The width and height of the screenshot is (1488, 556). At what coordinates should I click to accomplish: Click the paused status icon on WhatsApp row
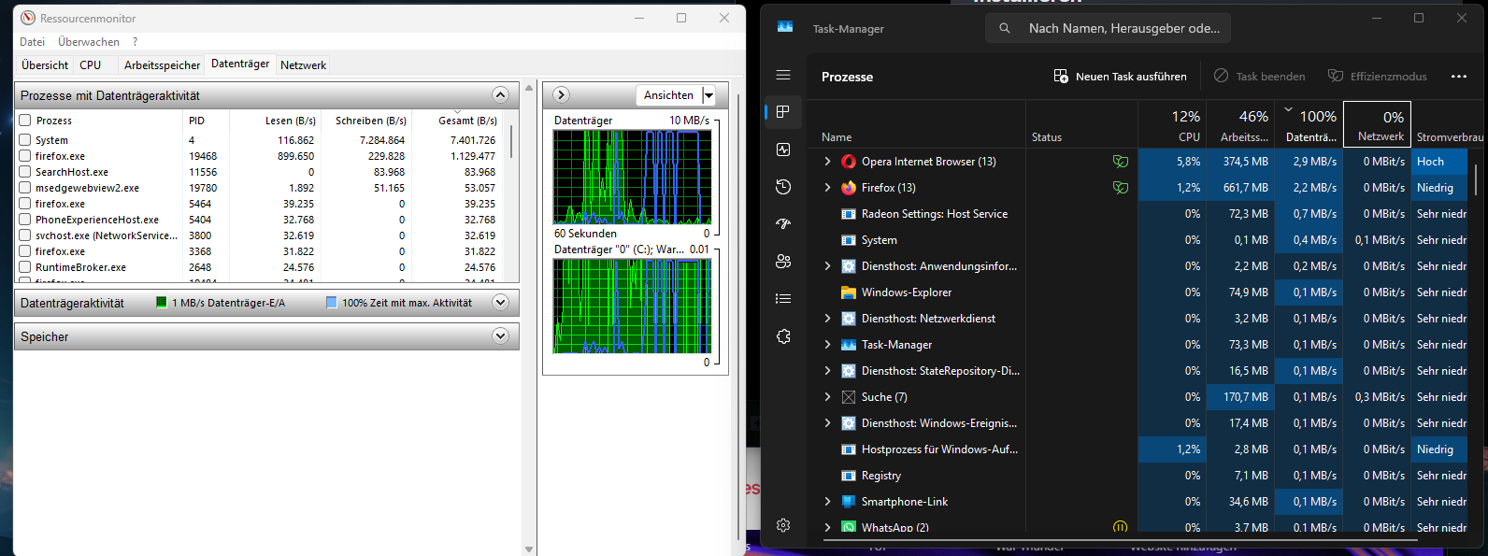click(1120, 528)
